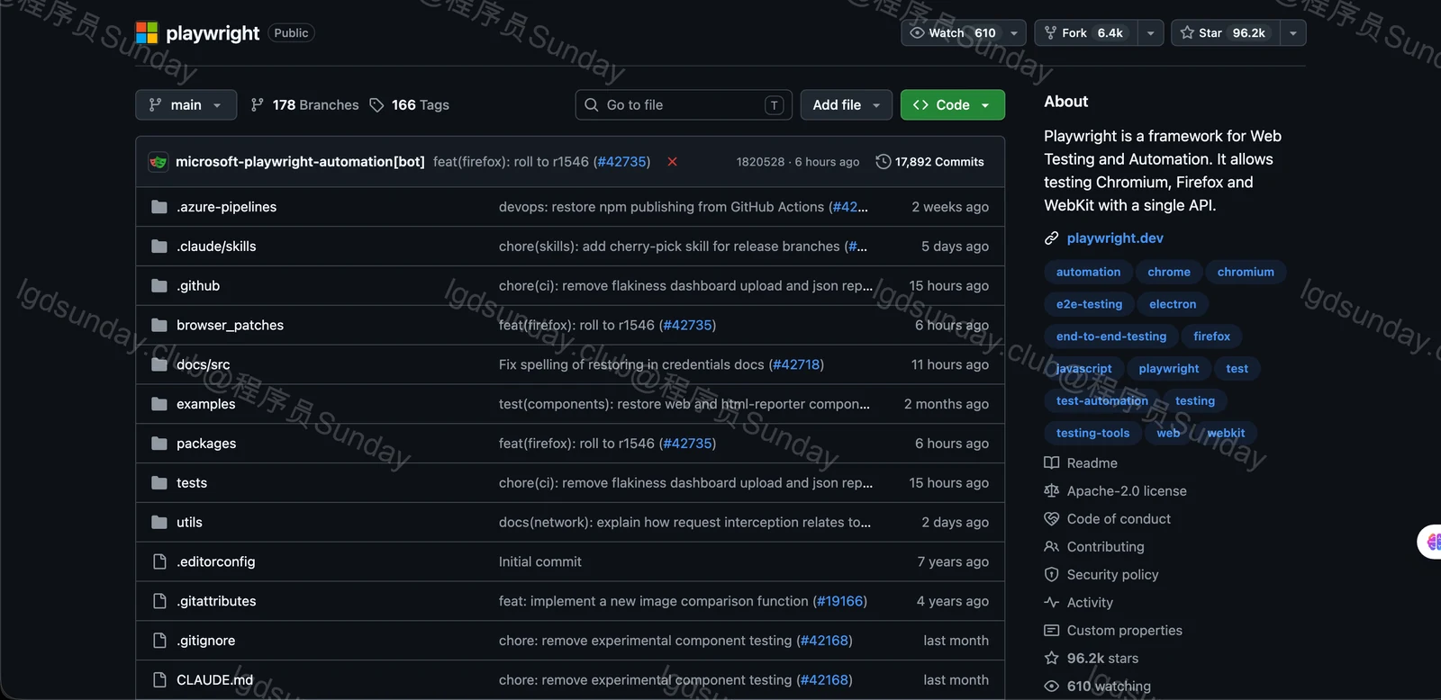
Task: Select the automation topic tag
Action: coord(1088,272)
